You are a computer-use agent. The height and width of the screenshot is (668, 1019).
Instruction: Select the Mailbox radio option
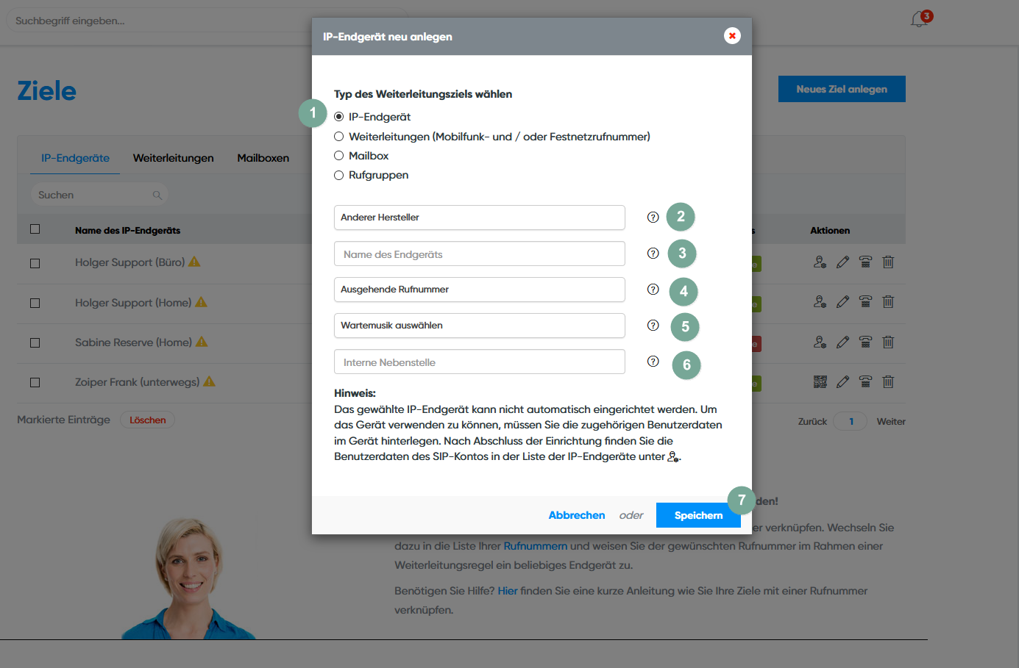(339, 156)
